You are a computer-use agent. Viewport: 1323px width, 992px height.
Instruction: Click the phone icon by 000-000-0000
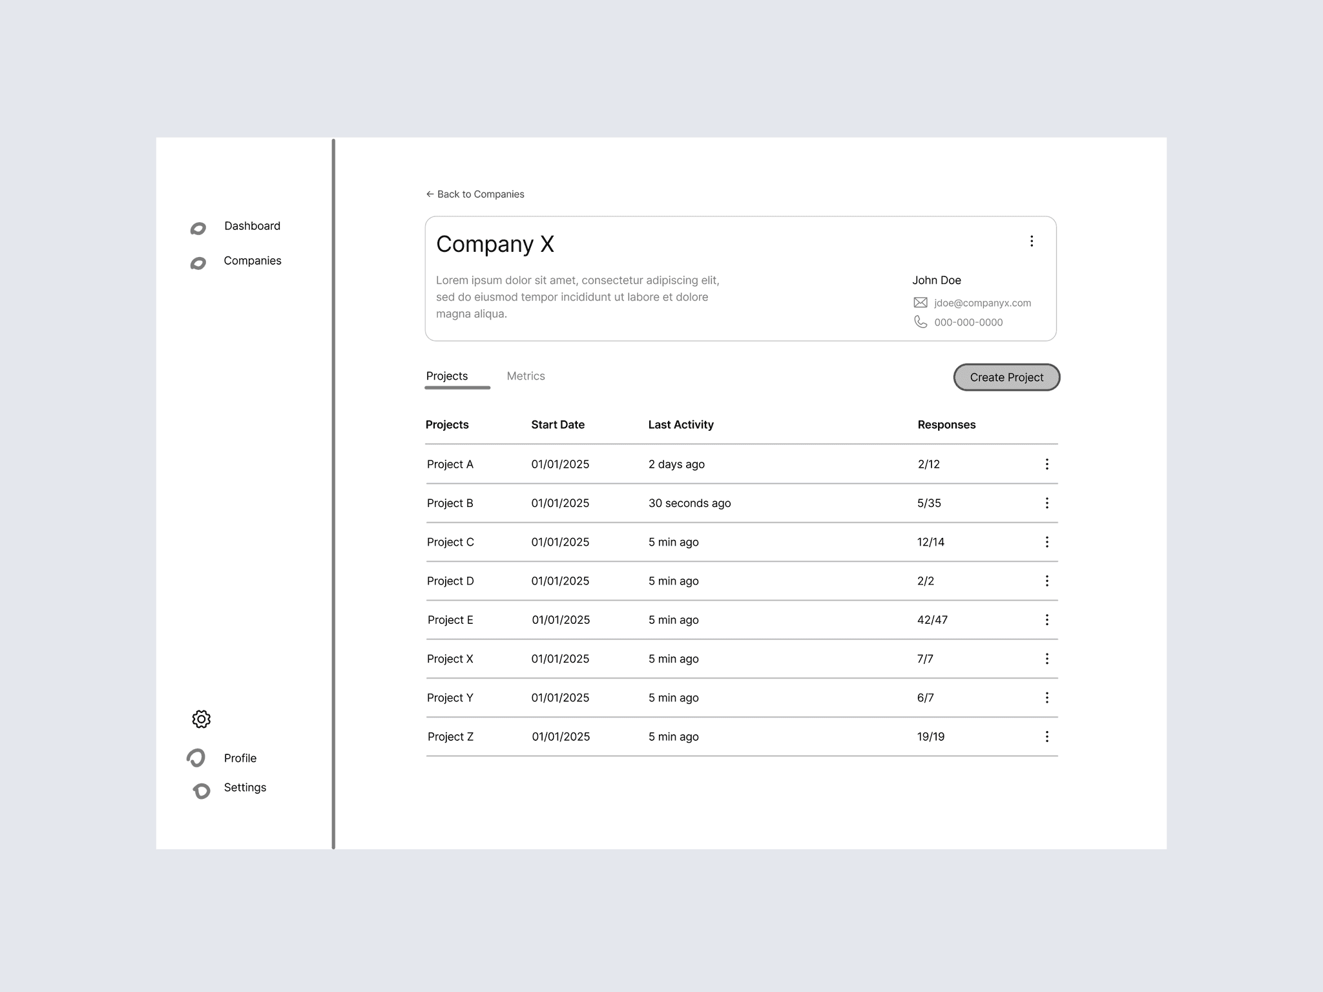pos(921,322)
